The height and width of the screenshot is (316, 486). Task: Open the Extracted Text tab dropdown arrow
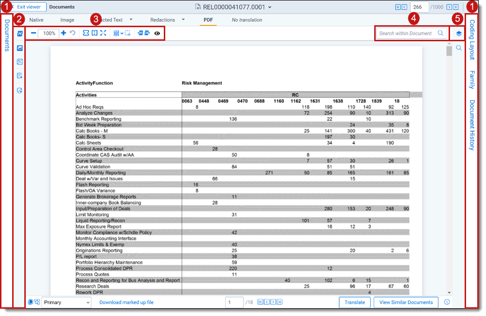coord(131,19)
